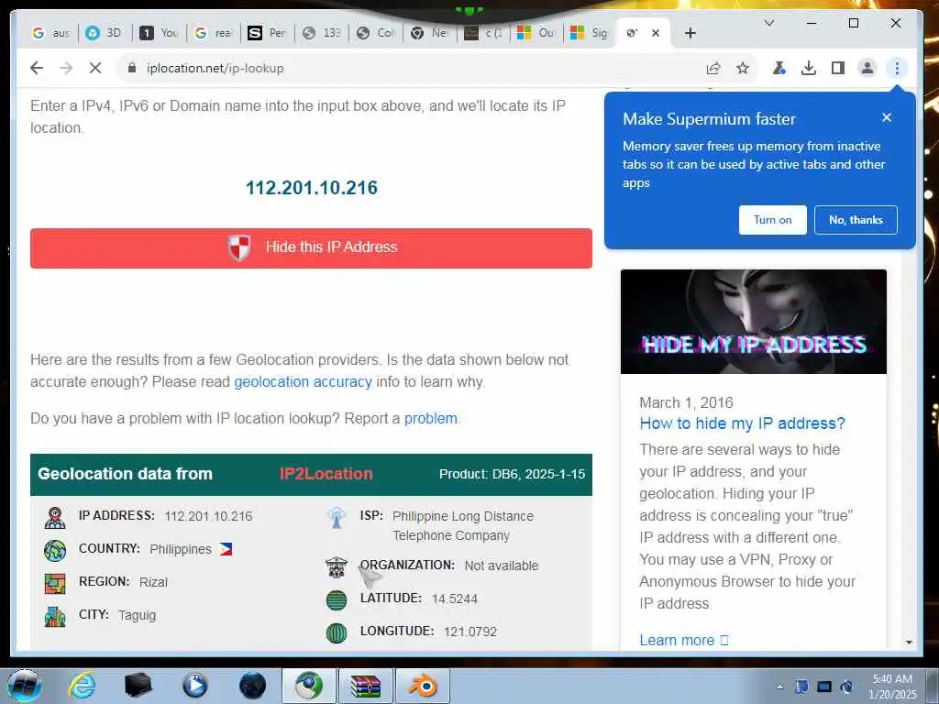
Task: Click the 14.5244 latitude value
Action: click(455, 599)
